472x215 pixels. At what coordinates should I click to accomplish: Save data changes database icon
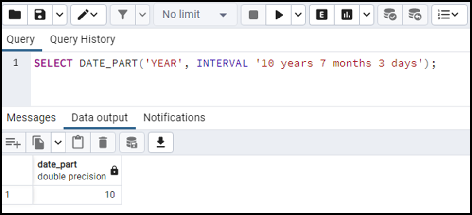click(x=132, y=143)
